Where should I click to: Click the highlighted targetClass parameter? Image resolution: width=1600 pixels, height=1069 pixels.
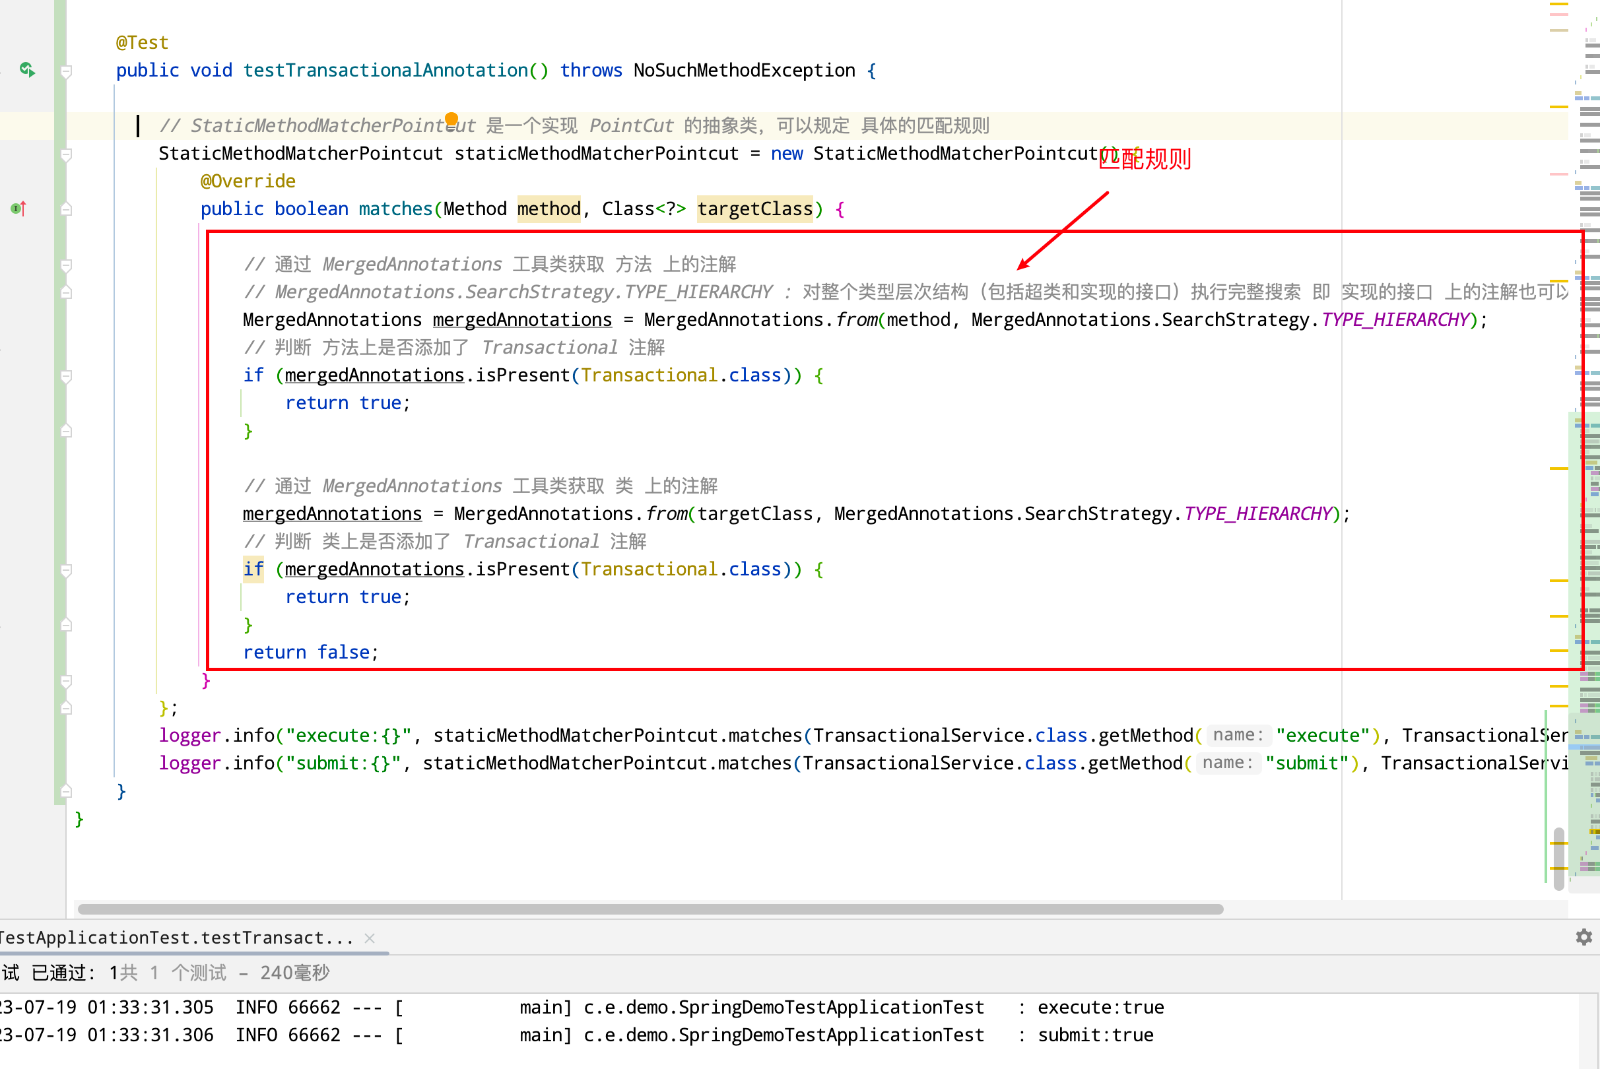click(755, 209)
